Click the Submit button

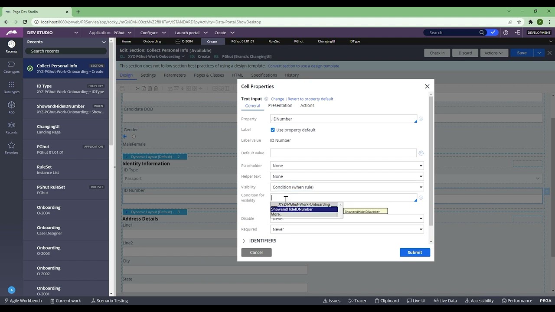tap(415, 252)
